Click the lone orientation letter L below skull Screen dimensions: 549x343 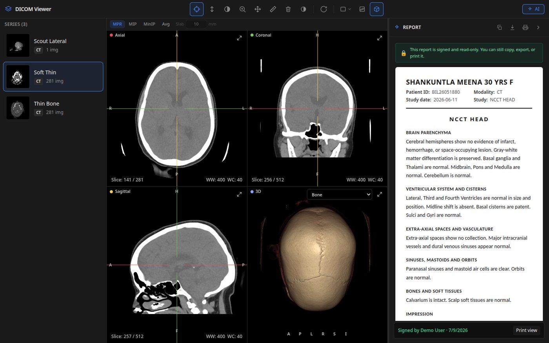(311, 334)
